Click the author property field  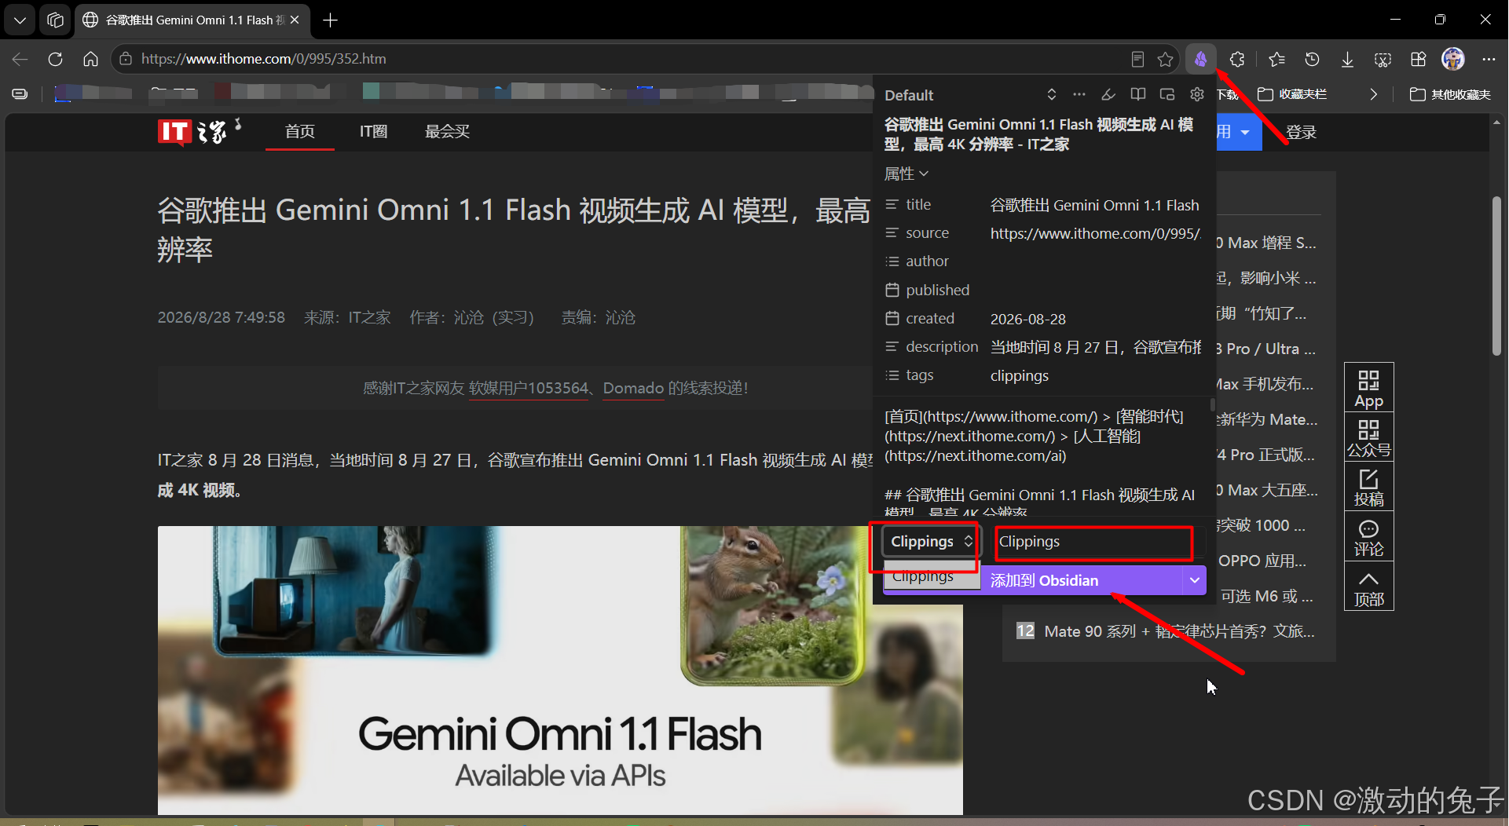[x=1095, y=261]
